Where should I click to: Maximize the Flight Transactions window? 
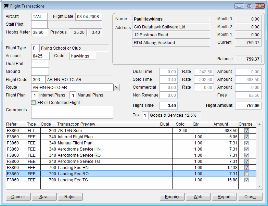click(249, 6)
